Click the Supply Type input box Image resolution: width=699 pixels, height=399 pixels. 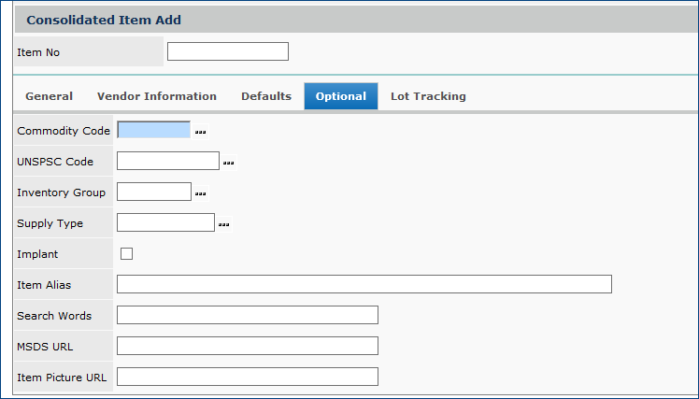[x=165, y=222]
